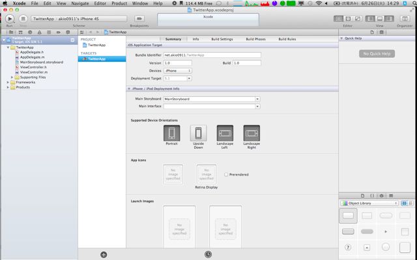Show the Media library
417x260 pixels.
[391, 196]
